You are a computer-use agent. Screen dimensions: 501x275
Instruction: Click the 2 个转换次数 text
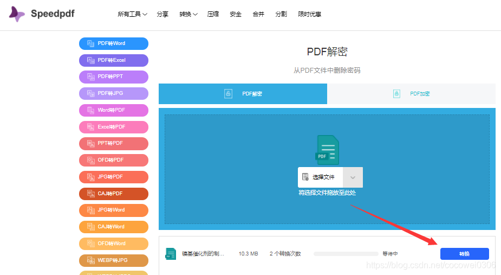click(285, 254)
